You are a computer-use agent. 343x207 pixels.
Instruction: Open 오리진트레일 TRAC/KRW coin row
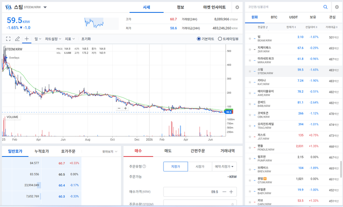click(x=293, y=126)
